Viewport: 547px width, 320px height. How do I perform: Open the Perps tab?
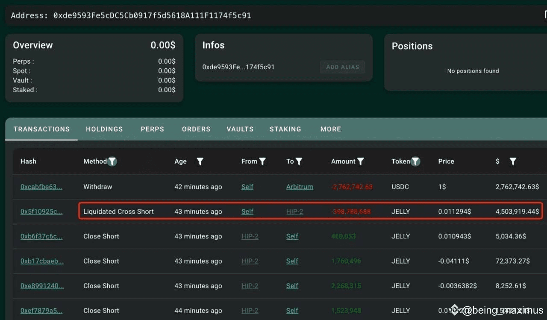click(x=152, y=129)
